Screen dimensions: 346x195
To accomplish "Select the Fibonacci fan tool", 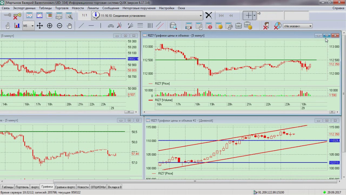I will [x=130, y=26].
